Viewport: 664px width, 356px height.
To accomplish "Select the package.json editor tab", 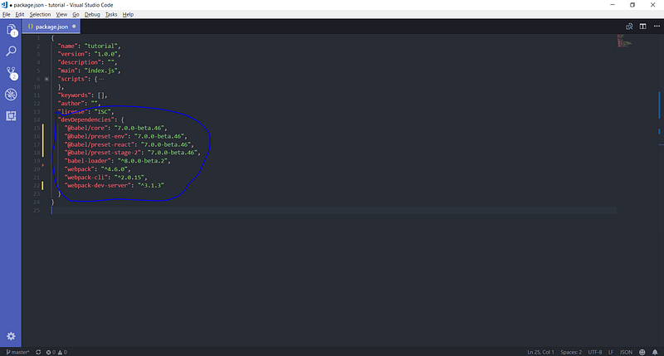I will [51, 27].
